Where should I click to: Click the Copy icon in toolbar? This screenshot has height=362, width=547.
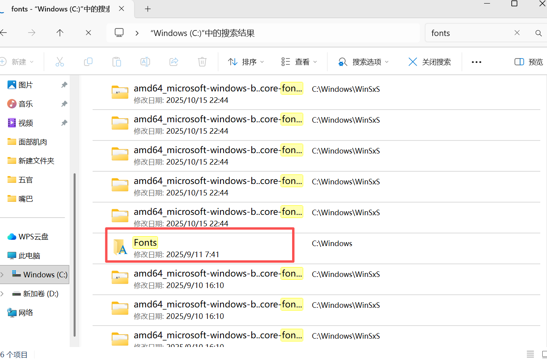(88, 62)
